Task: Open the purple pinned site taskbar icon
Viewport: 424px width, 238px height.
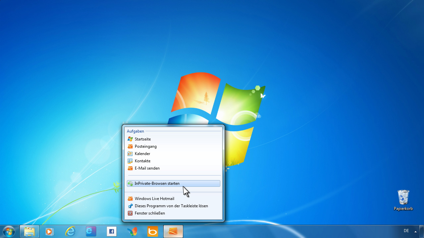Action: click(91, 231)
